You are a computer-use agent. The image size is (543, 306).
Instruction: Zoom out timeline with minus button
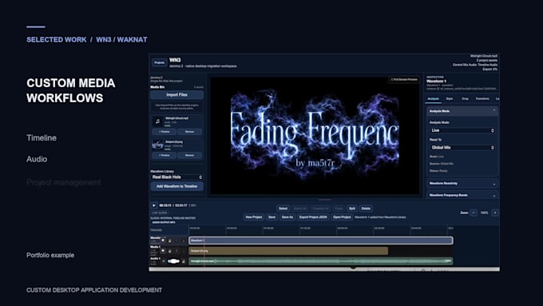click(x=474, y=213)
